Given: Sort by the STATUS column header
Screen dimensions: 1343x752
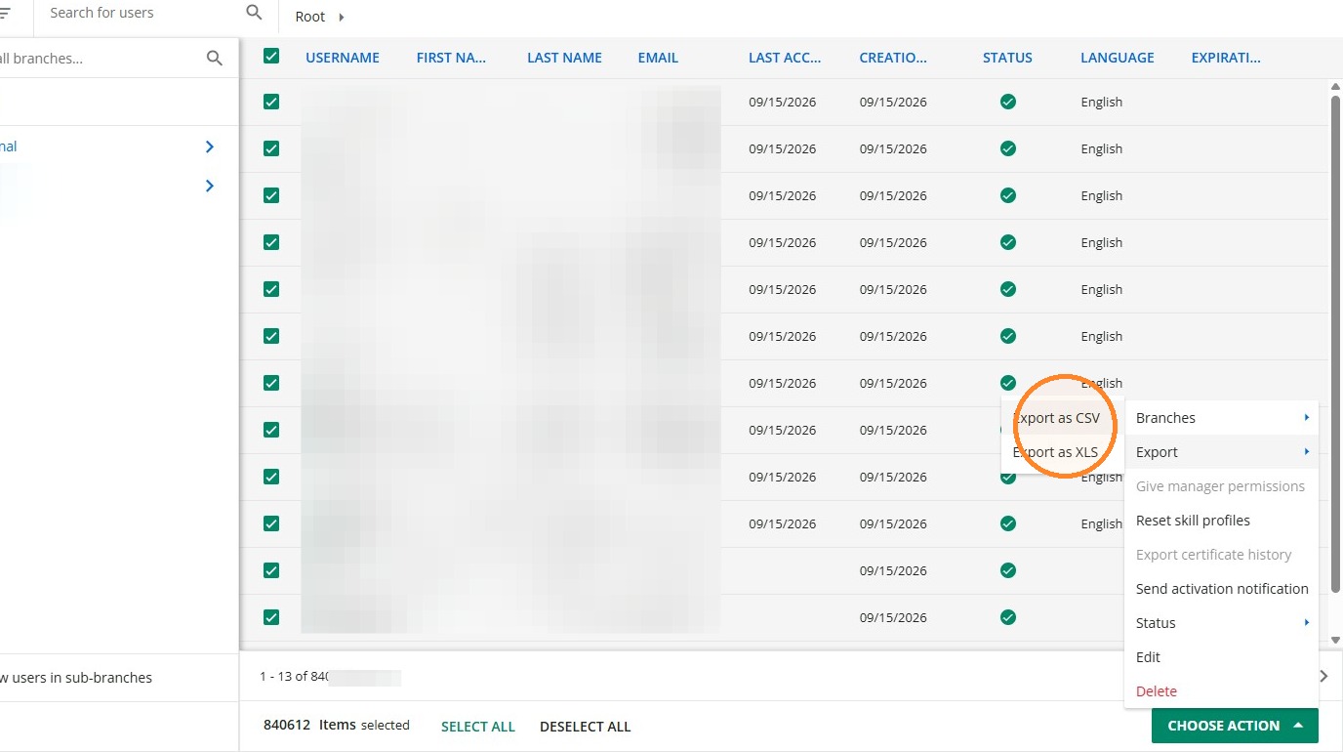Looking at the screenshot, I should (1007, 58).
